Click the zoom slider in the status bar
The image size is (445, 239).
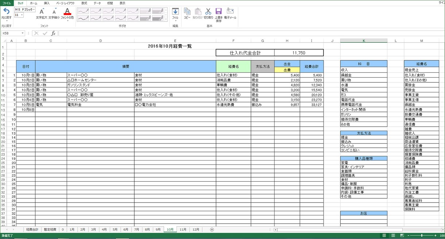point(422,236)
